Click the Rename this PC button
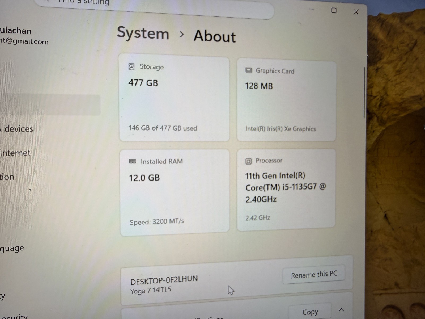 point(314,274)
